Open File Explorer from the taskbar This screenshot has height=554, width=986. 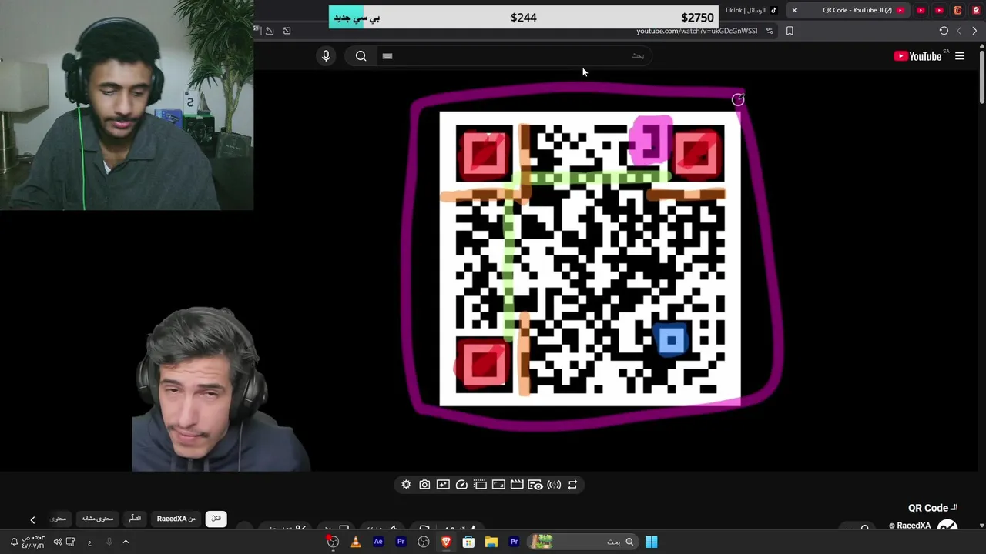click(x=491, y=542)
